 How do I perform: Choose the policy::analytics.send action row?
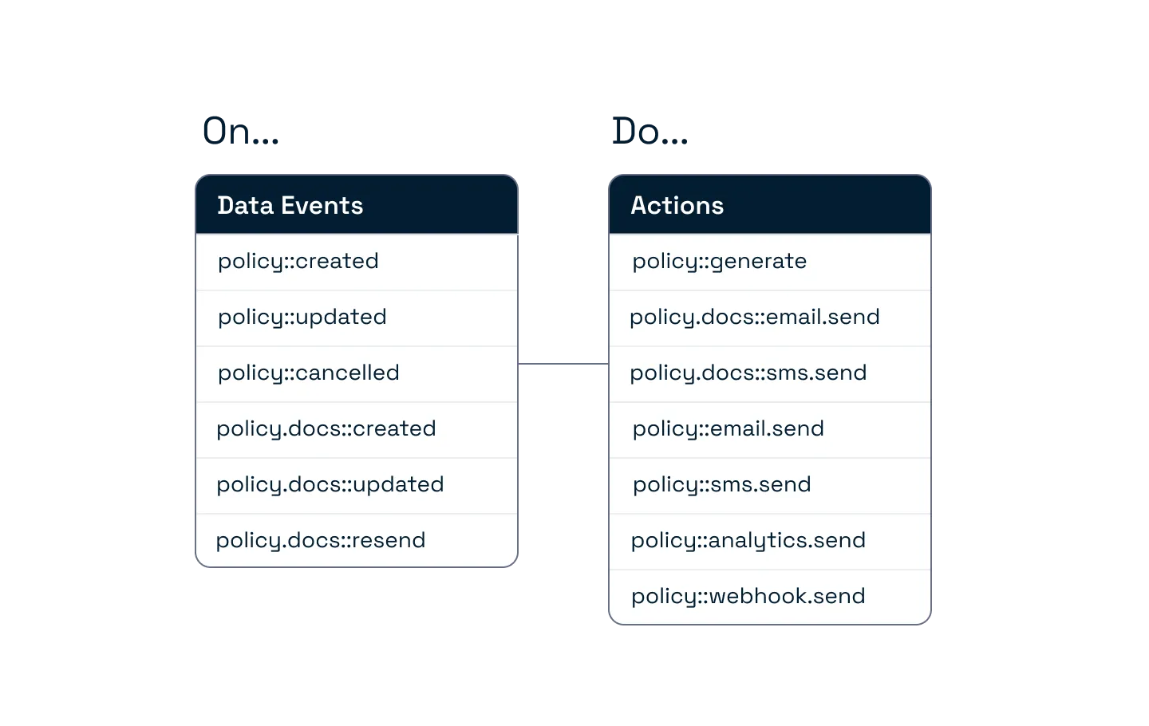click(770, 541)
